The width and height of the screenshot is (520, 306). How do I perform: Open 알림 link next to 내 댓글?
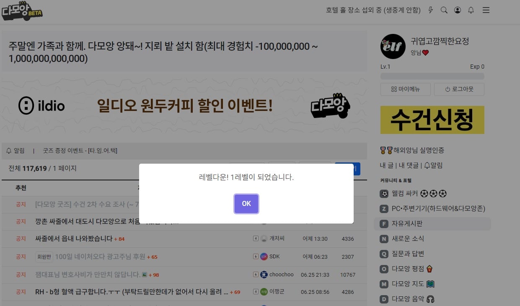433,165
